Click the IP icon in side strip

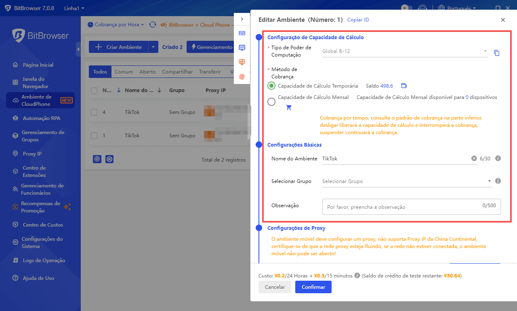pyautogui.click(x=242, y=62)
